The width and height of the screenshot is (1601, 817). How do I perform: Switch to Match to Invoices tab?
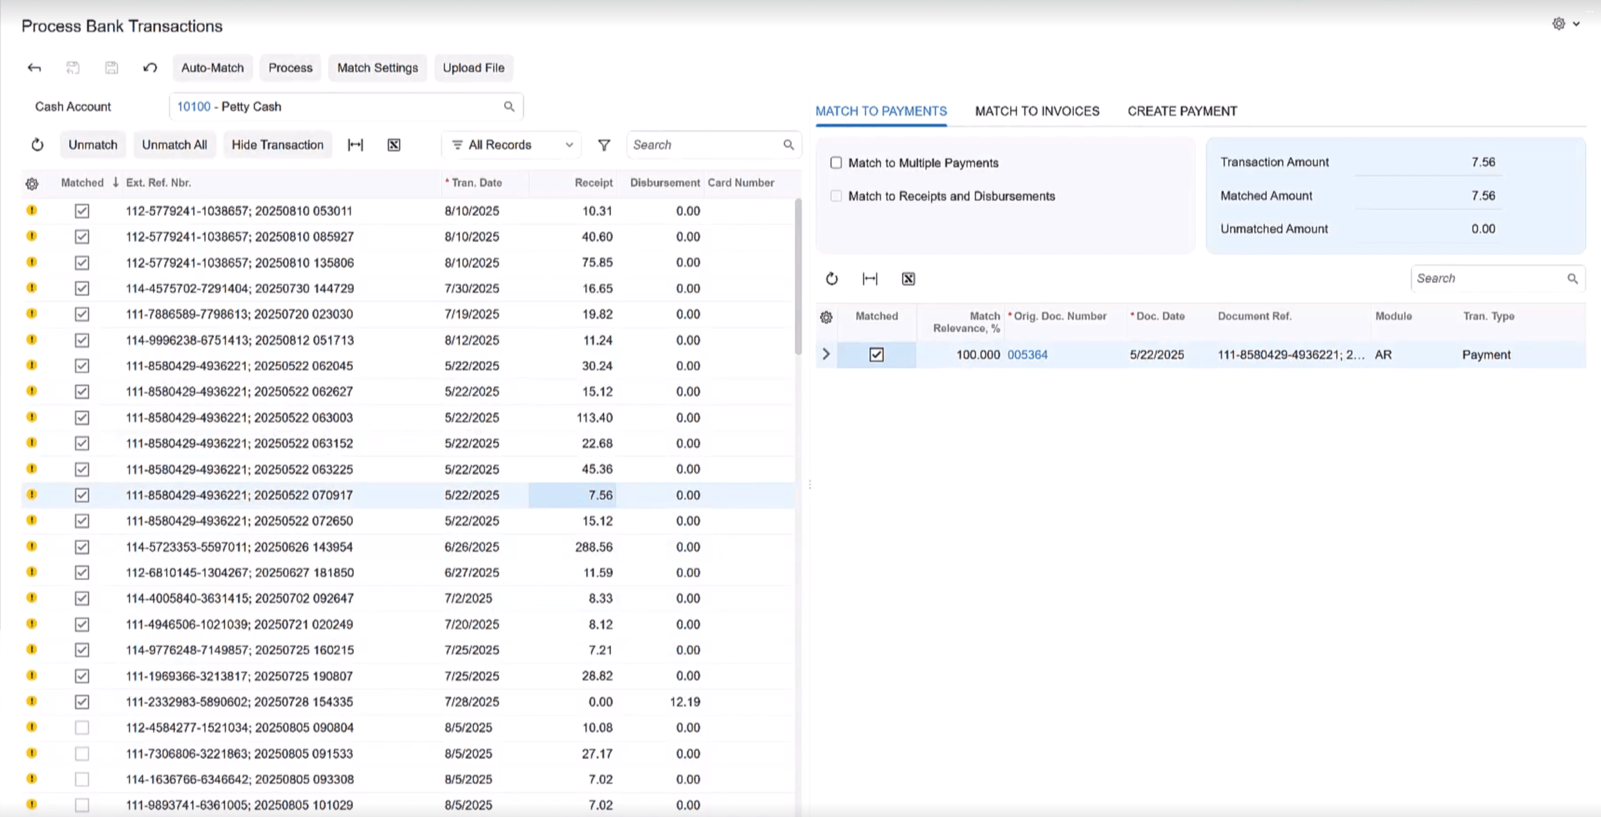point(1037,111)
